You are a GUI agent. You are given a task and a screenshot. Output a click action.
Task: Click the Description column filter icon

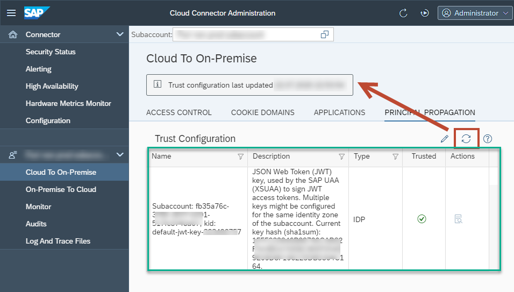[x=341, y=156]
